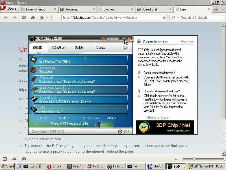The image size is (226, 170).
Task: Open the network computers tray icon
Action: pyautogui.click(x=196, y=166)
